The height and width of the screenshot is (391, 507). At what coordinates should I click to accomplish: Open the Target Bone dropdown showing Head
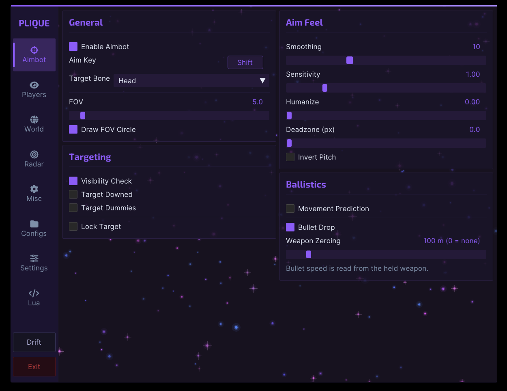[191, 80]
